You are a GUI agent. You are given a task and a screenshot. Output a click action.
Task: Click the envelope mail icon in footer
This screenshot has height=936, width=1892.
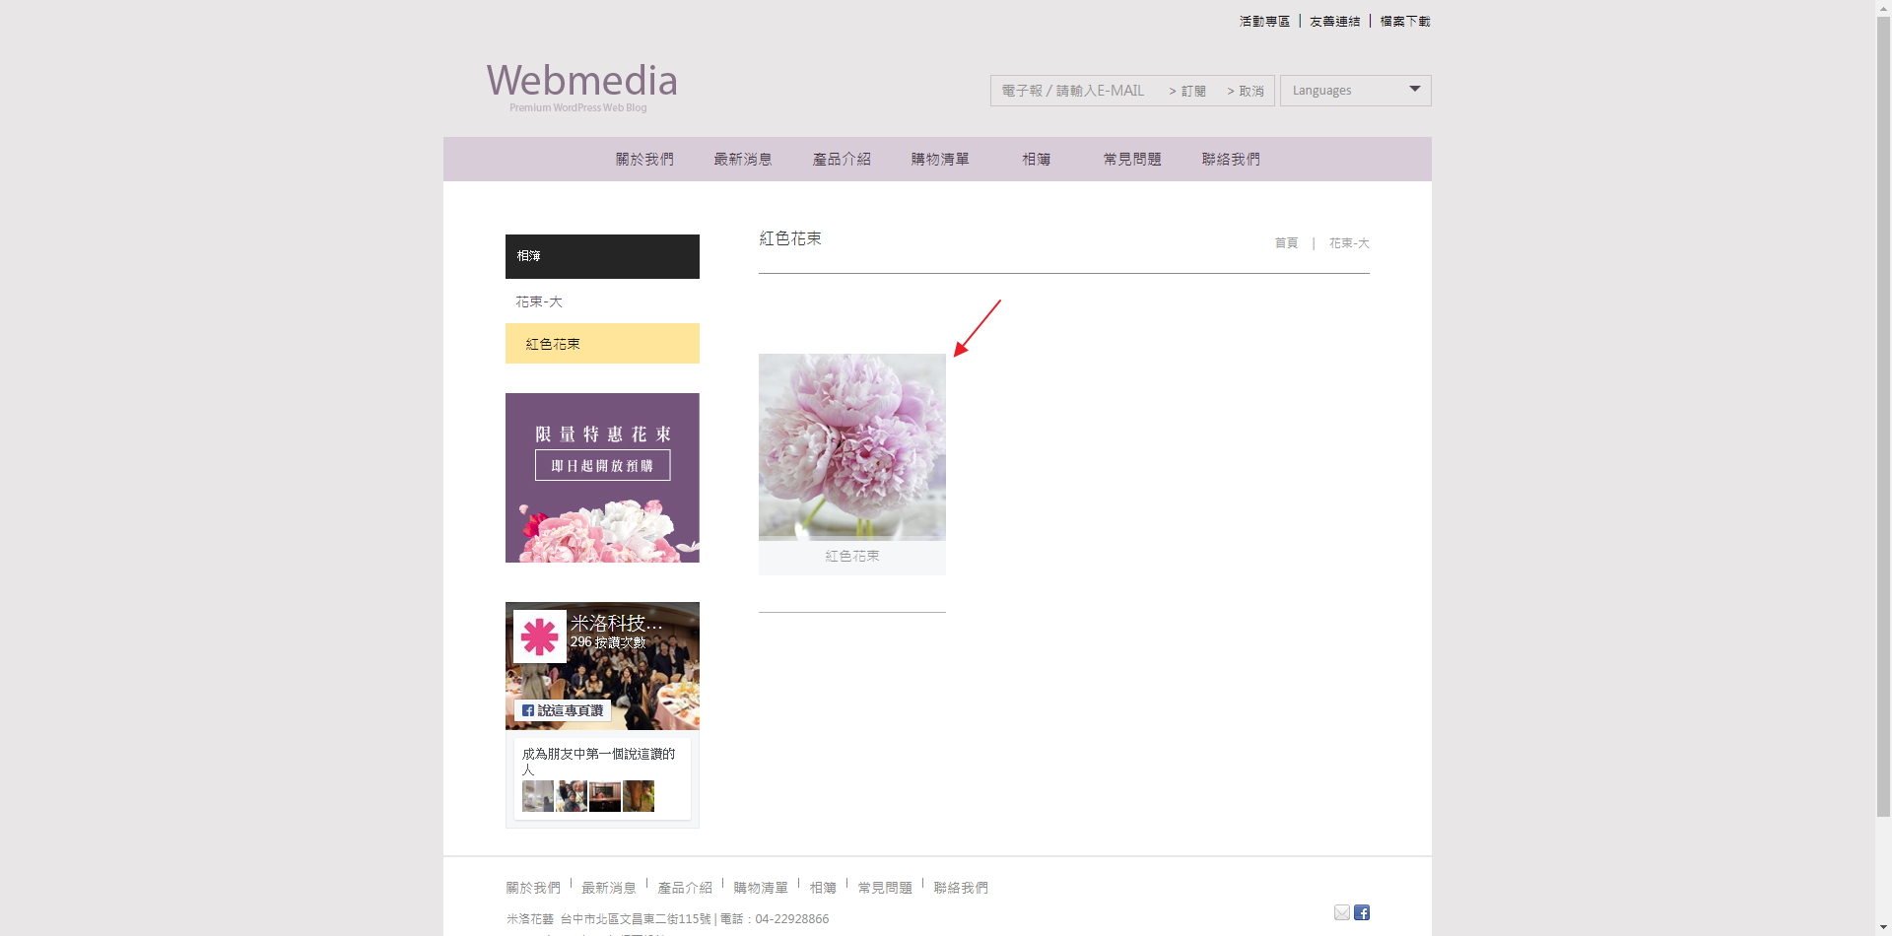coord(1341,912)
